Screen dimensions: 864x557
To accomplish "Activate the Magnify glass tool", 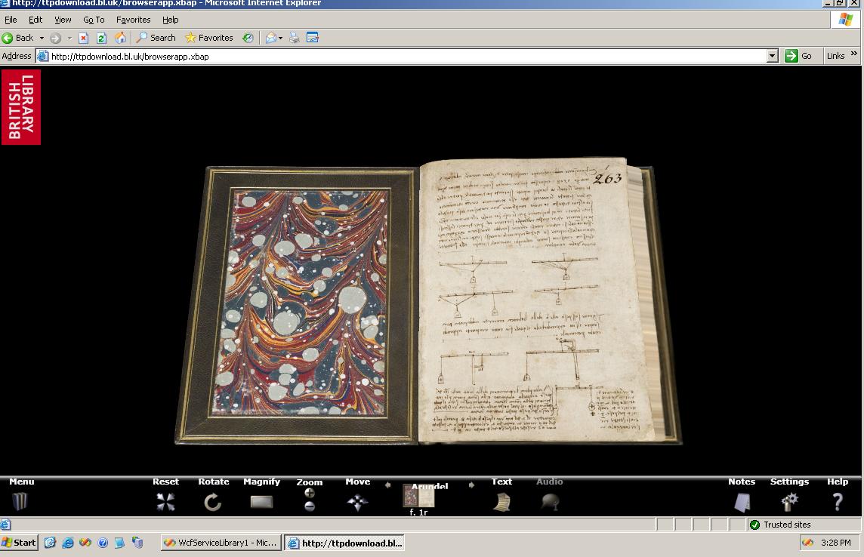I will pos(261,502).
